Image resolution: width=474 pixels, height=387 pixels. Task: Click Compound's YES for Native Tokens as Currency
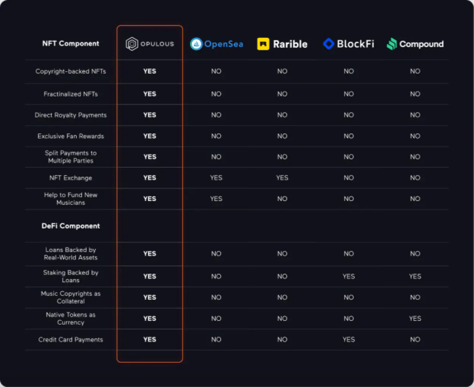point(415,318)
